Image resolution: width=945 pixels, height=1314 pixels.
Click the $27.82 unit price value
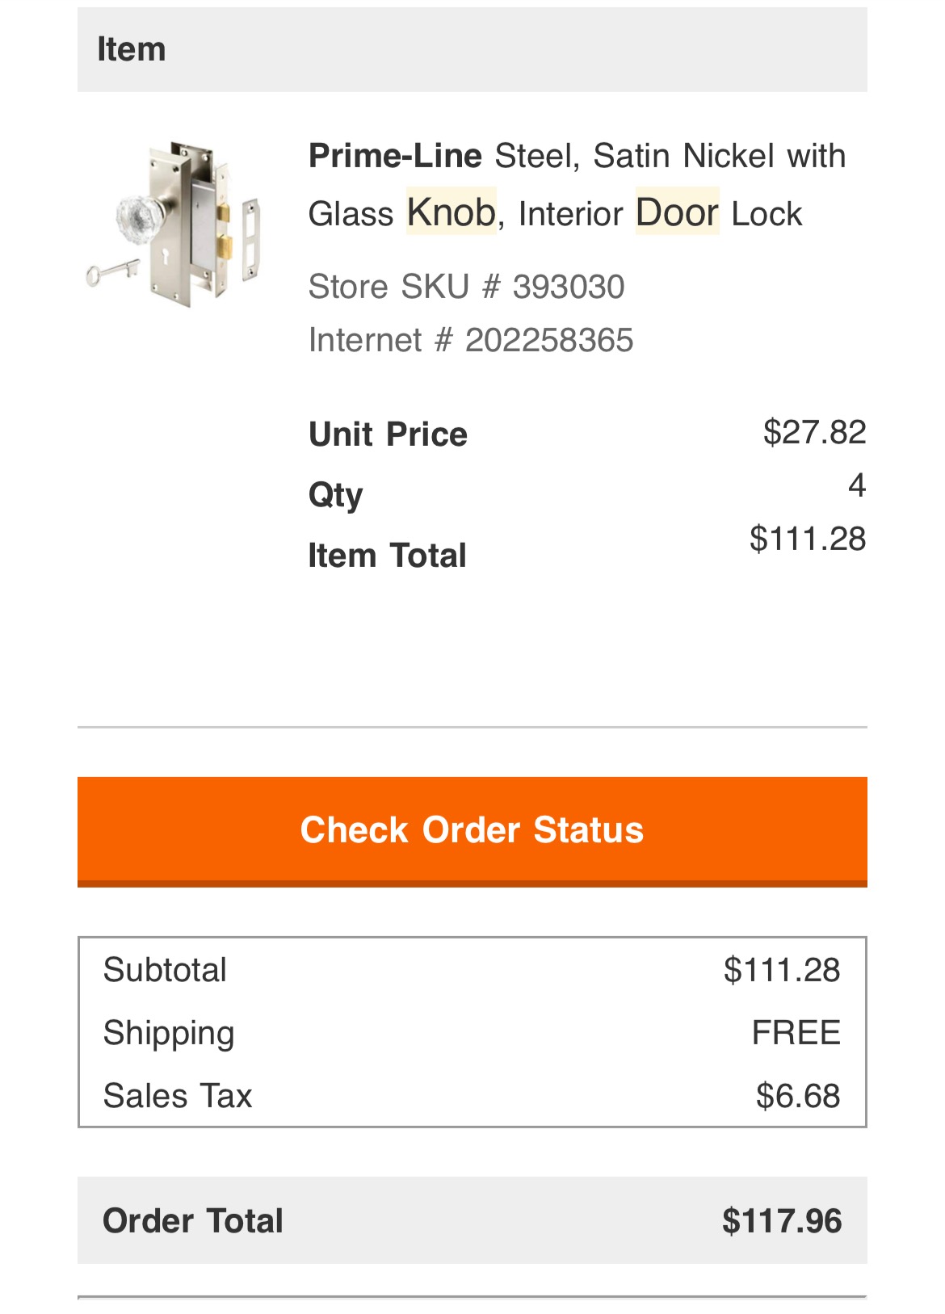[x=814, y=432]
